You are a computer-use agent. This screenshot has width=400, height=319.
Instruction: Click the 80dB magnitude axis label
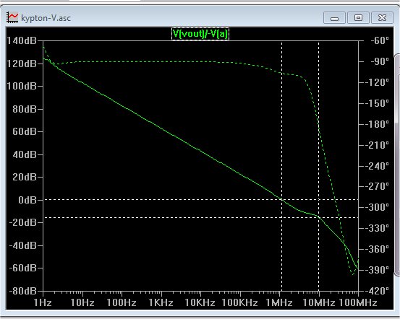(25, 109)
